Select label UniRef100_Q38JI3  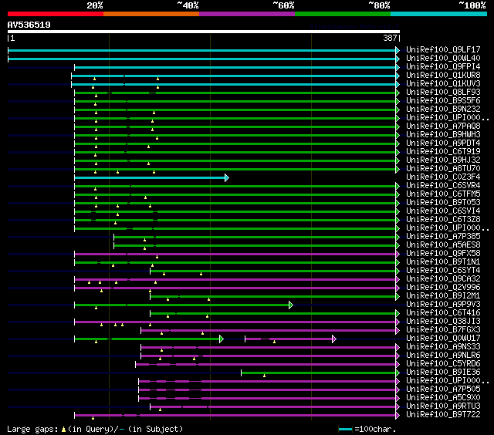click(x=443, y=322)
